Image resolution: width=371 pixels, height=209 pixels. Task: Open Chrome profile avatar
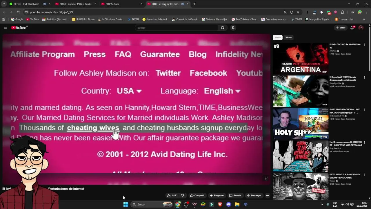[360, 12]
